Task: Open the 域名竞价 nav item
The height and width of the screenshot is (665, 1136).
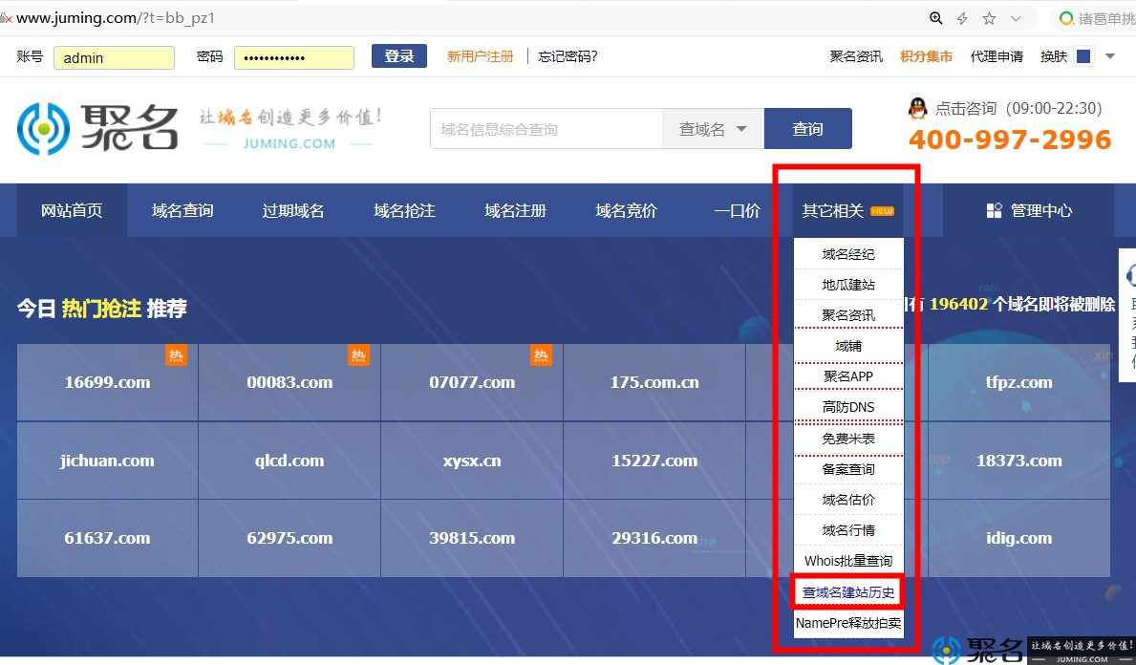Action: (x=626, y=211)
